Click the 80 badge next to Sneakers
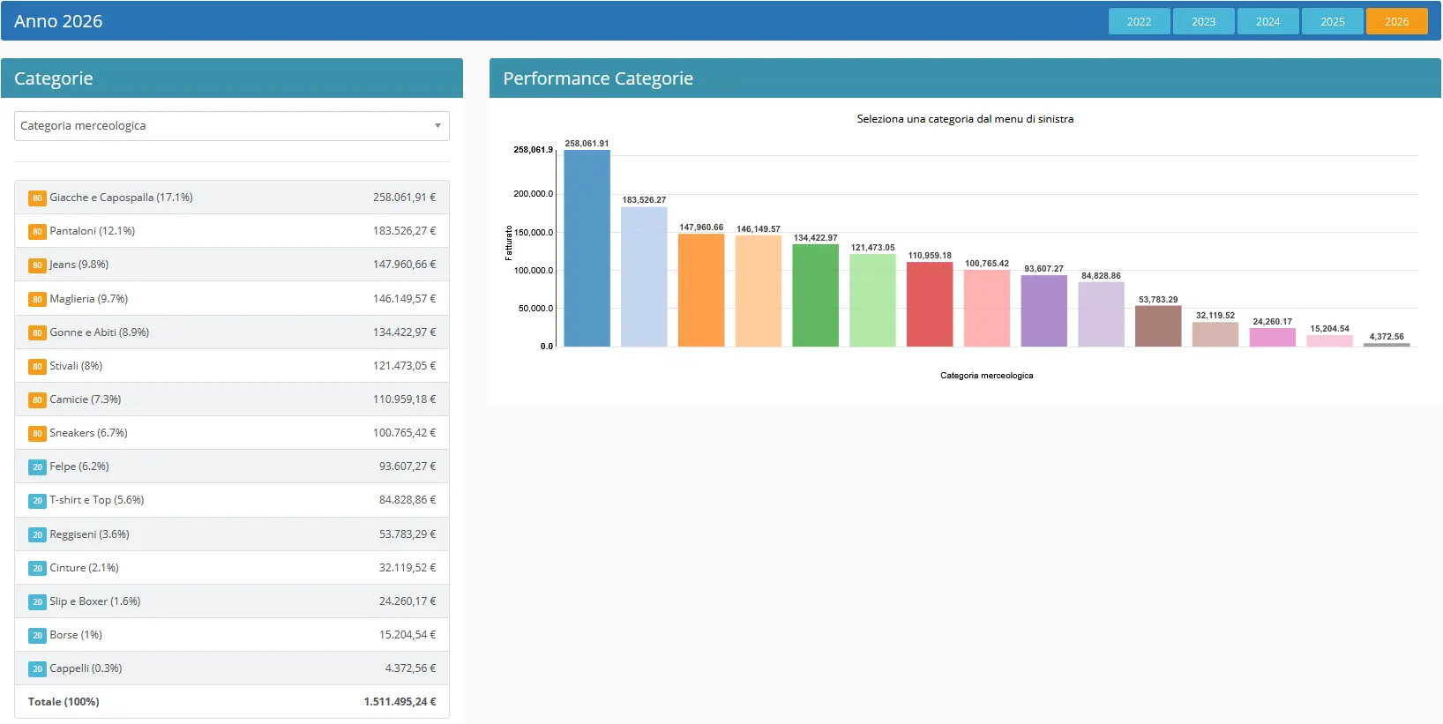The width and height of the screenshot is (1443, 724). point(37,434)
